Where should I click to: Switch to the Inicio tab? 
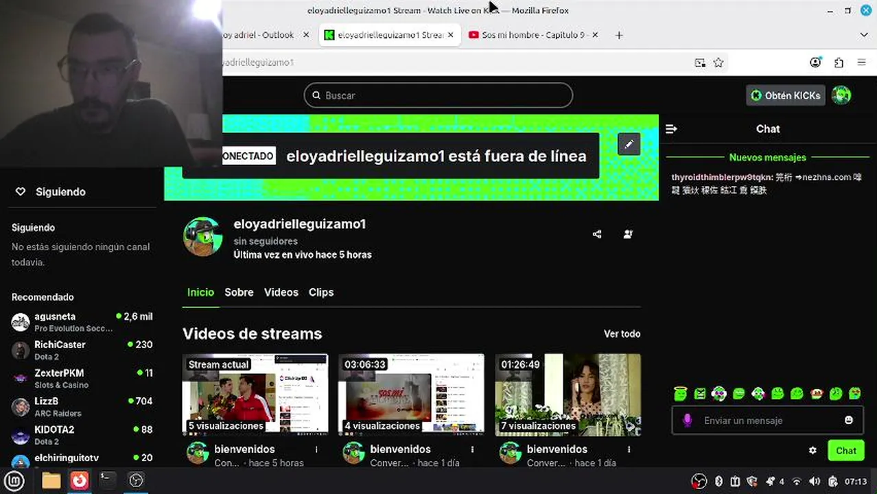point(200,292)
